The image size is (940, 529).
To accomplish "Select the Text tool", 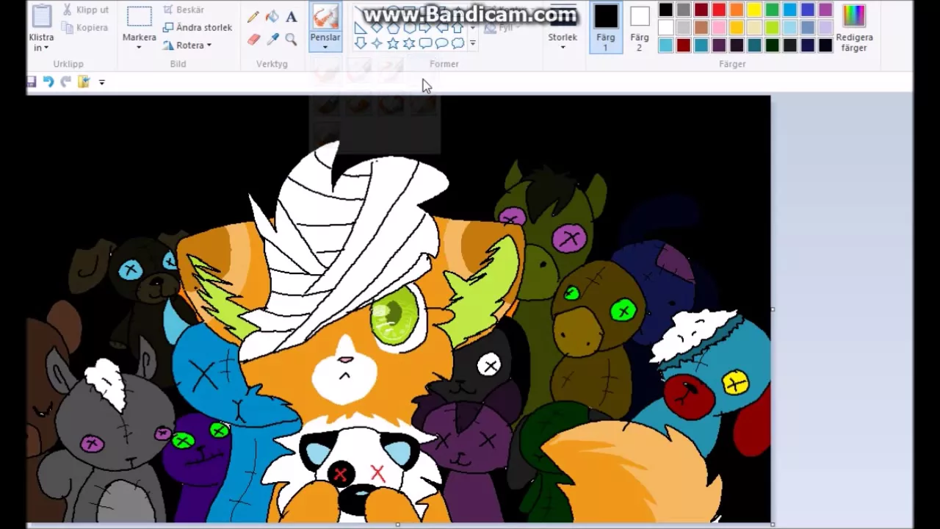I will (292, 17).
